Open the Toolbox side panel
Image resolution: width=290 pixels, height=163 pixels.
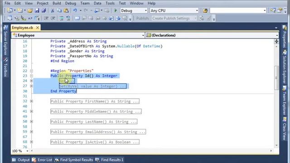coord(5,67)
